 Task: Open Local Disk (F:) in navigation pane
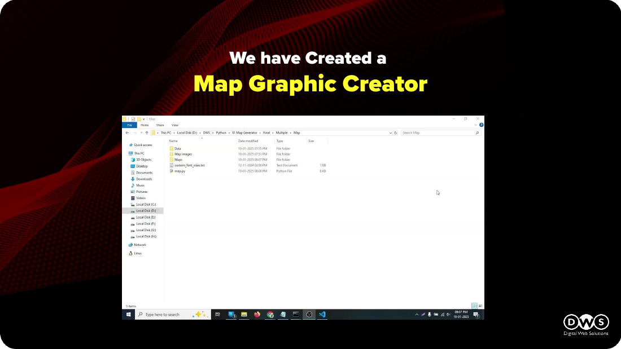(x=143, y=224)
